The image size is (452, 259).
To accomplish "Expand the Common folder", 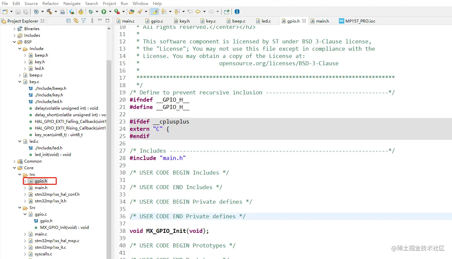I will point(14,161).
